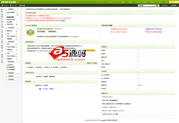Select the orange theme color square
The image size is (179, 123).
point(23,6)
